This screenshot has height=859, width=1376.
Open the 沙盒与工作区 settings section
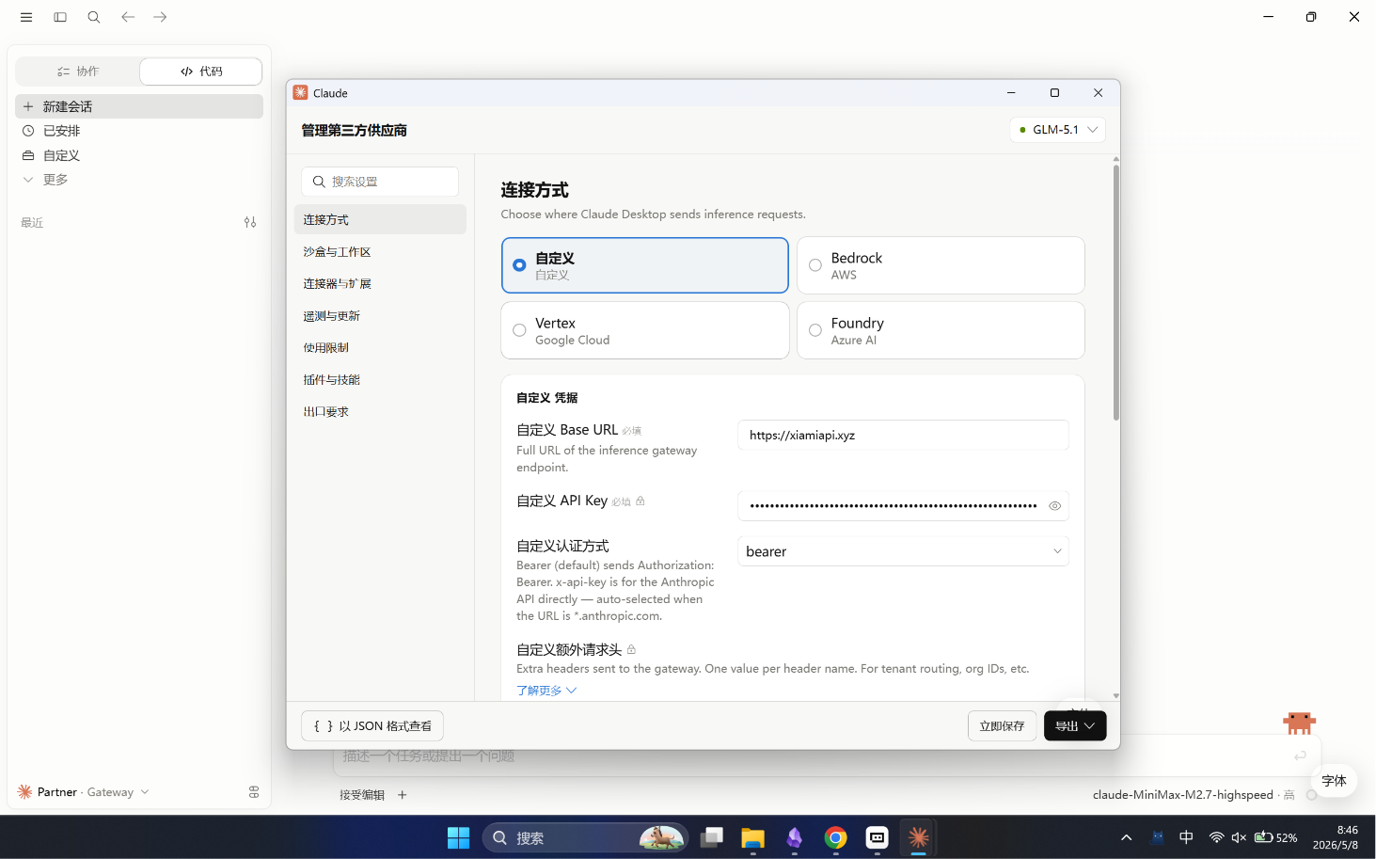pyautogui.click(x=380, y=252)
